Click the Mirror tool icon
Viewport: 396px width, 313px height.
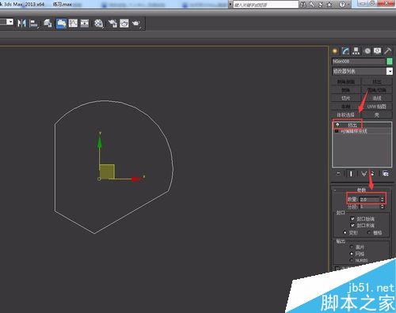(x=21, y=24)
